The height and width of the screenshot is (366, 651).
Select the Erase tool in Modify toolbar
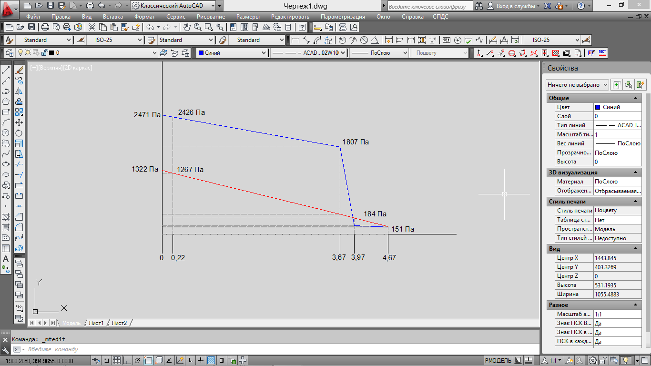(x=19, y=70)
